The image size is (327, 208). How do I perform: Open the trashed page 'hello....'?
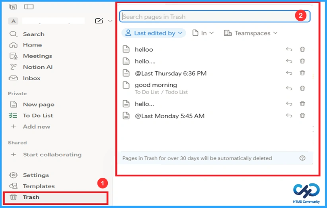145,62
